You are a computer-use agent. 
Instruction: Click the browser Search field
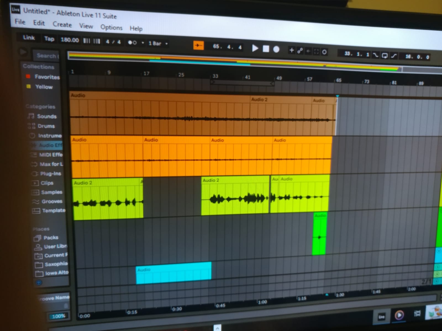46,56
